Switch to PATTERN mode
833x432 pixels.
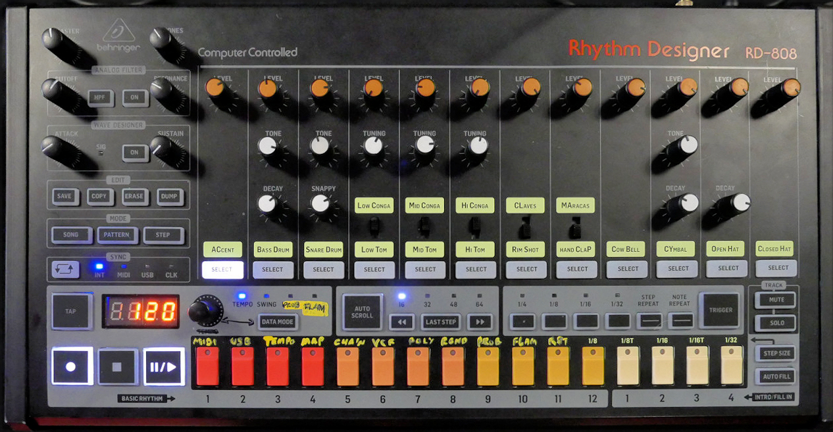pyautogui.click(x=117, y=235)
